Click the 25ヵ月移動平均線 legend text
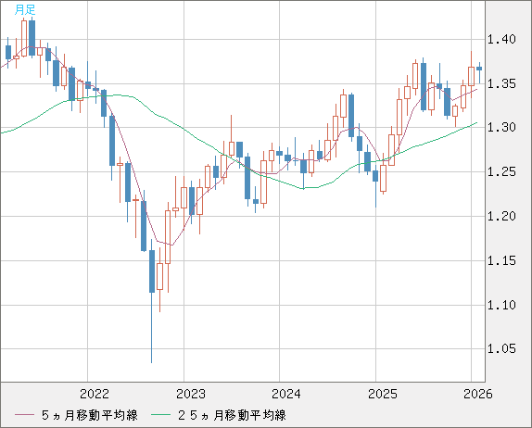This screenshot has height=428, width=532. (x=232, y=415)
